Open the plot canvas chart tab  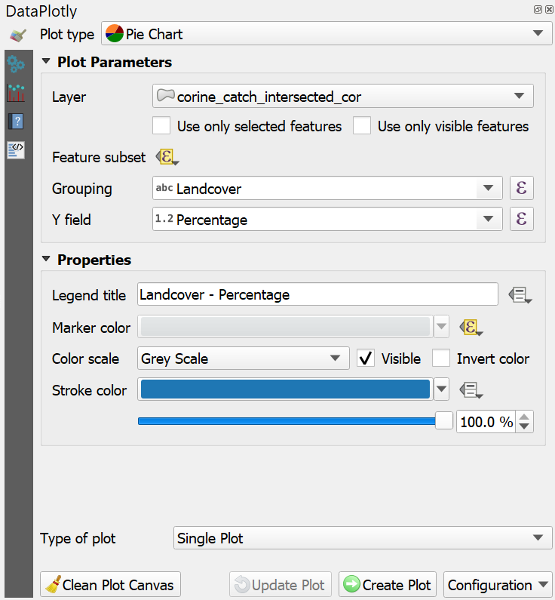click(x=16, y=93)
